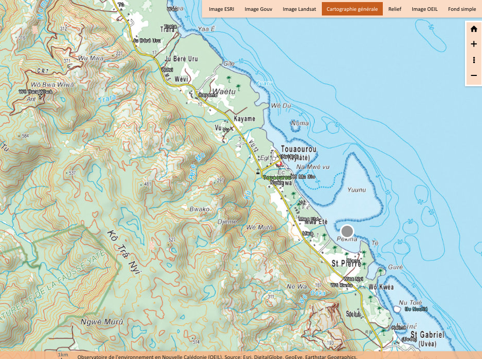Zoom out with the minus button
The height and width of the screenshot is (359, 482).
point(474,76)
